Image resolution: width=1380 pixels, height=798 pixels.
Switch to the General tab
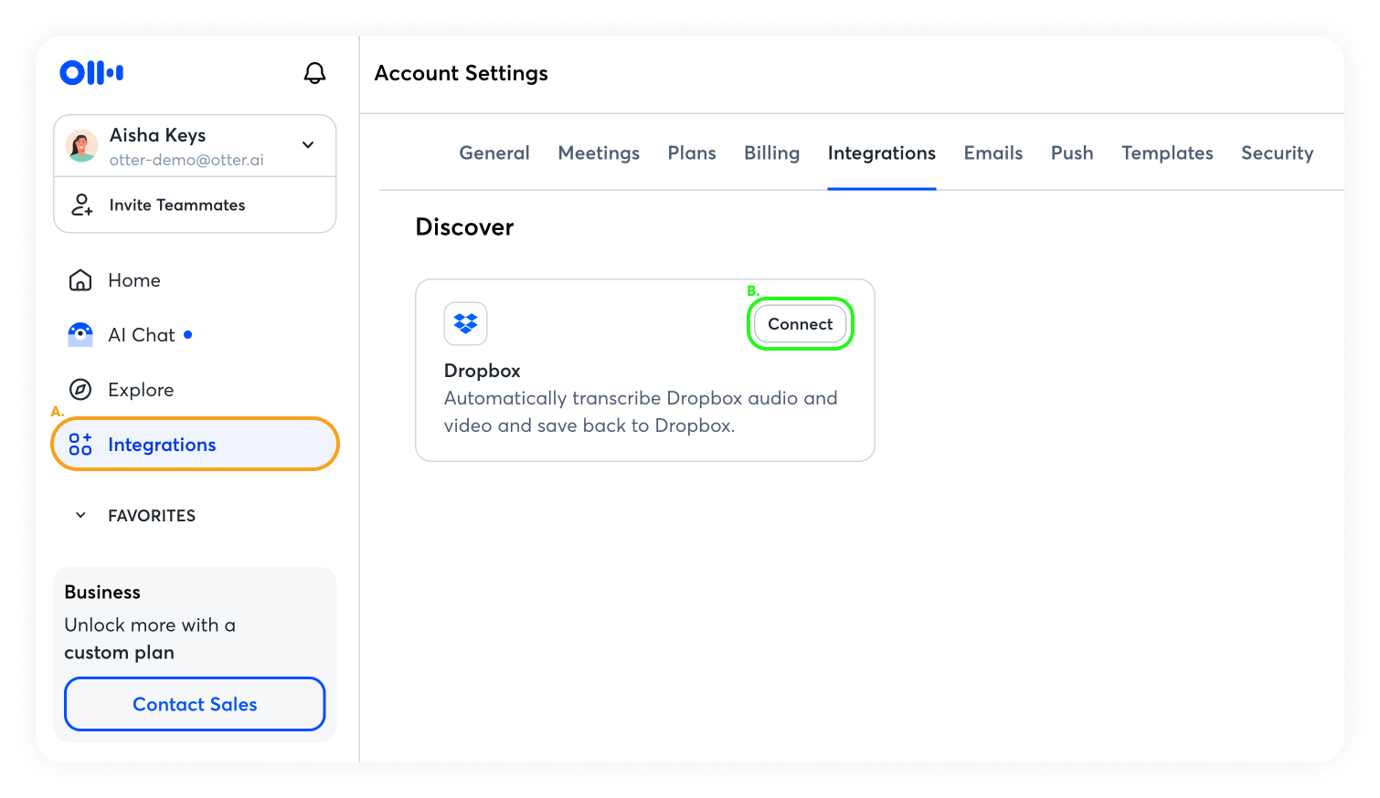click(x=494, y=153)
